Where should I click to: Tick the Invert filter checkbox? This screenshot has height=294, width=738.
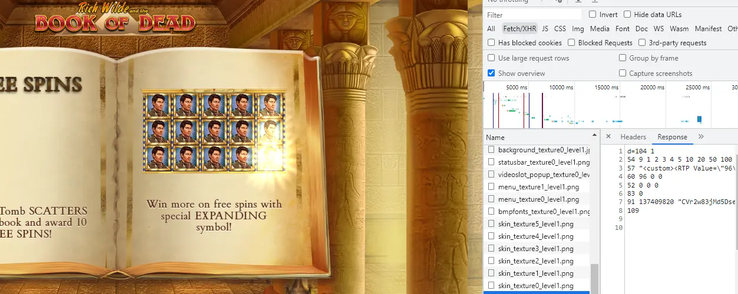click(x=593, y=14)
